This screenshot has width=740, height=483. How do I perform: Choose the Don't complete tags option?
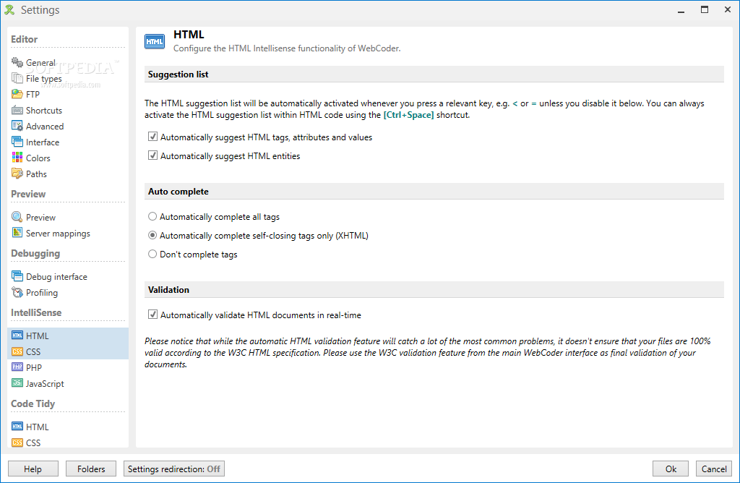[x=152, y=255]
